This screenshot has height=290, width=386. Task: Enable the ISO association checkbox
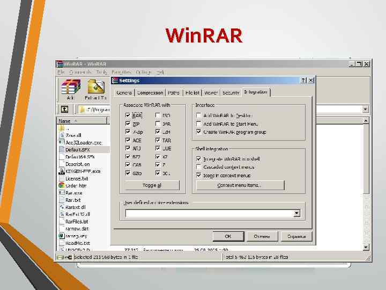158,115
